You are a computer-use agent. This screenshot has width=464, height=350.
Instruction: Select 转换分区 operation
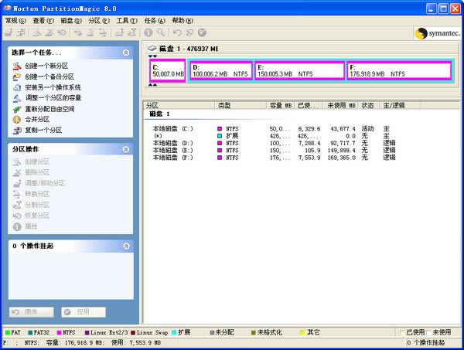(x=31, y=194)
